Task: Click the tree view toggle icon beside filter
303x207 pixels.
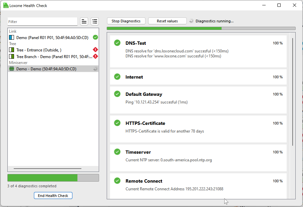Action: click(x=84, y=22)
